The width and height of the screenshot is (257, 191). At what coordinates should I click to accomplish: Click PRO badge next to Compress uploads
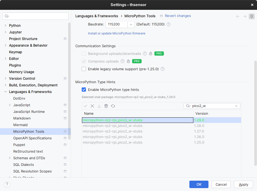pos(137,61)
